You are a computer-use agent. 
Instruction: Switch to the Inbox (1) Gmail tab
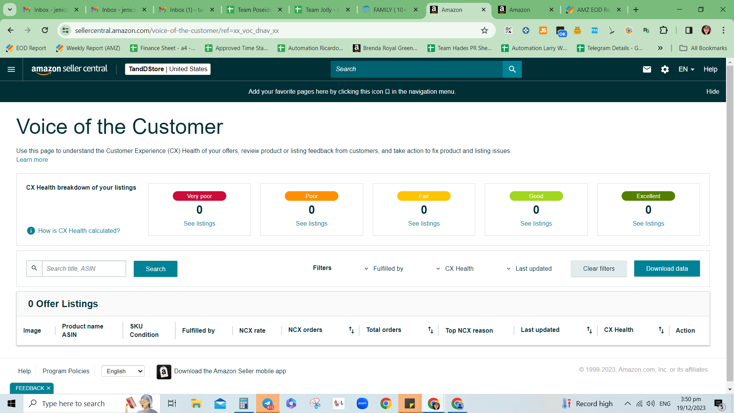pyautogui.click(x=187, y=10)
